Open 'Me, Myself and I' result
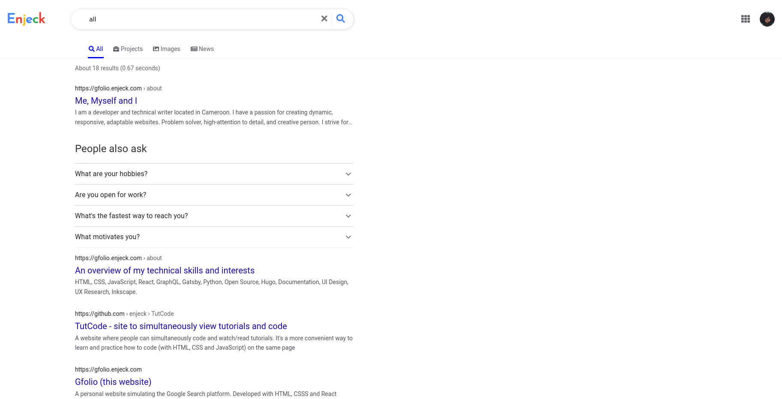782x399 pixels. pyautogui.click(x=106, y=101)
